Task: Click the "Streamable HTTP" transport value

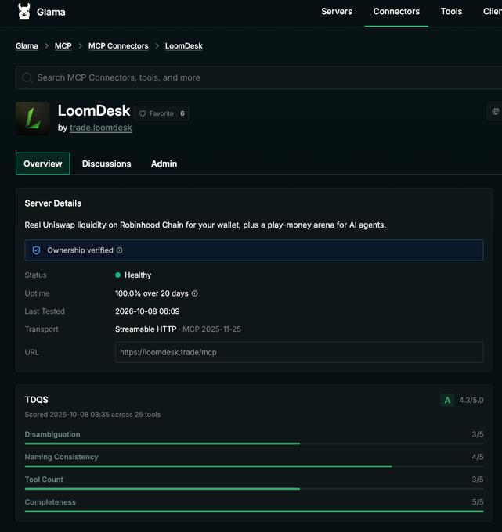Action: tap(146, 329)
